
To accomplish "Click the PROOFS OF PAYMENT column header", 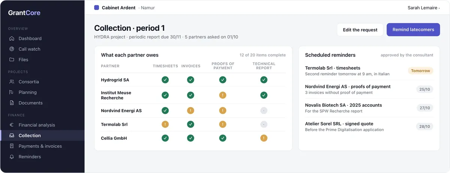I will click(x=223, y=66).
